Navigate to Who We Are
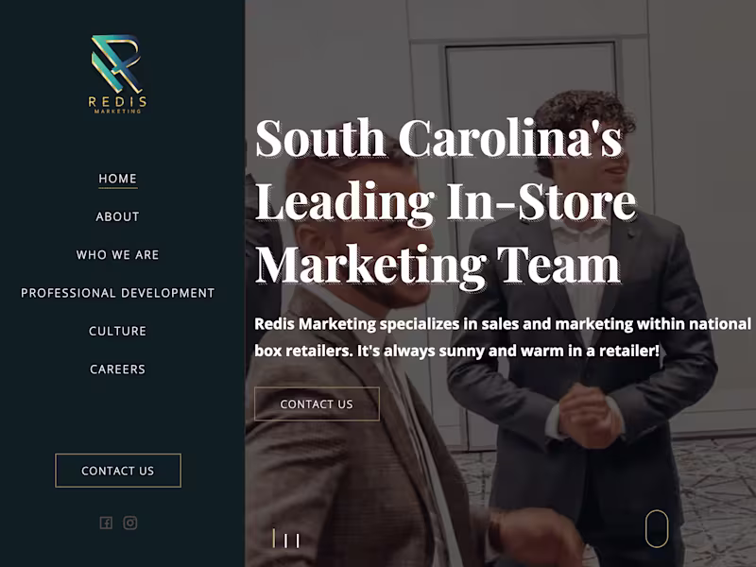756x567 pixels. [117, 255]
